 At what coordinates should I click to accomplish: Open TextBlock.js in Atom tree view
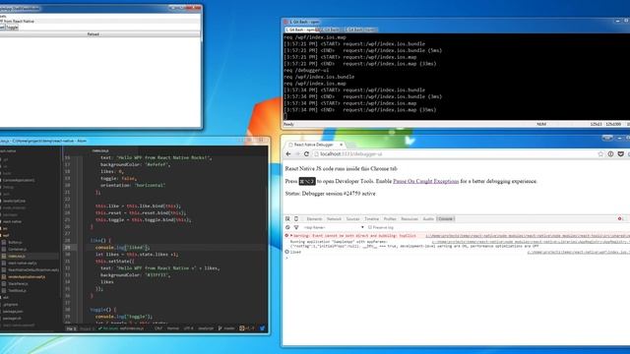tap(17, 291)
